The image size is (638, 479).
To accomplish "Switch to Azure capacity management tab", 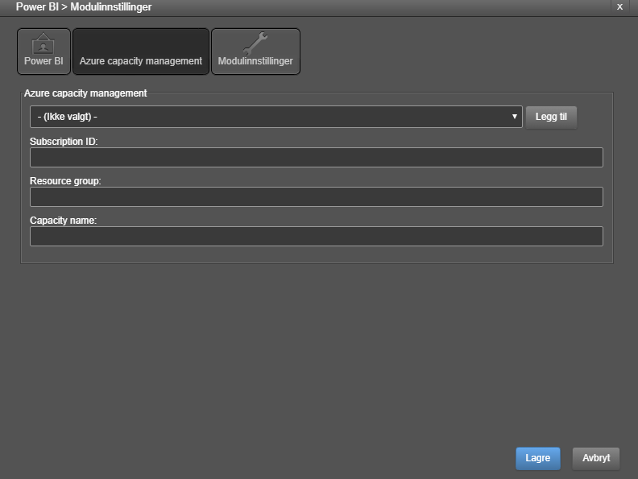I will 141,52.
